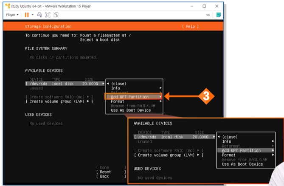
Task: Click the 20.000G size value
Action: tap(90, 84)
